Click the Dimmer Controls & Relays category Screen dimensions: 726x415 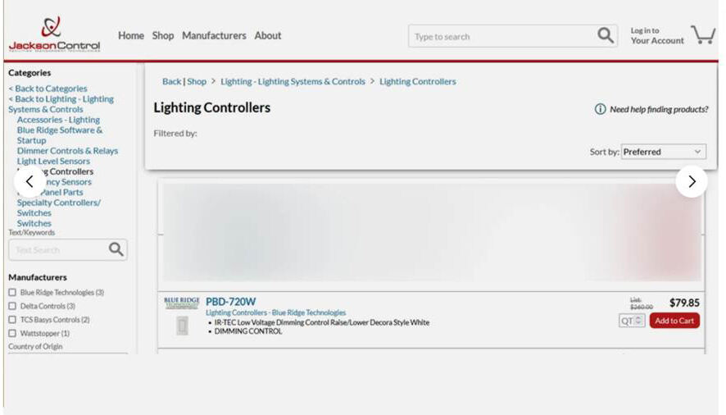click(67, 151)
